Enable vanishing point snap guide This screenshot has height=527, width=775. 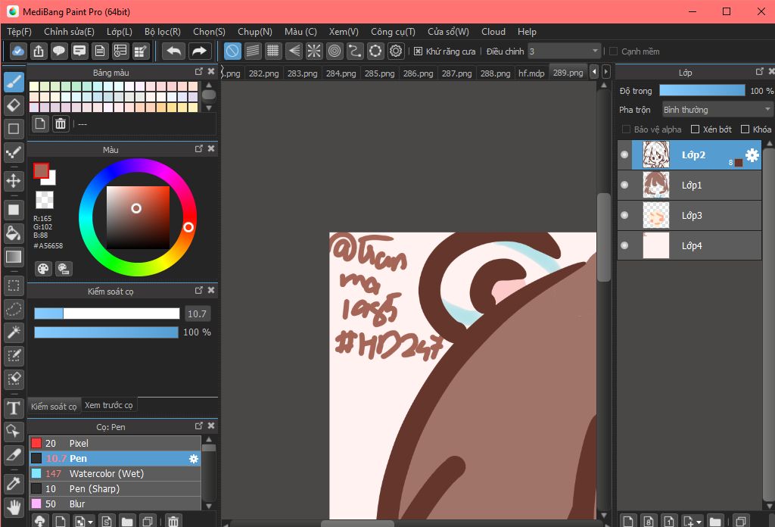pos(294,51)
